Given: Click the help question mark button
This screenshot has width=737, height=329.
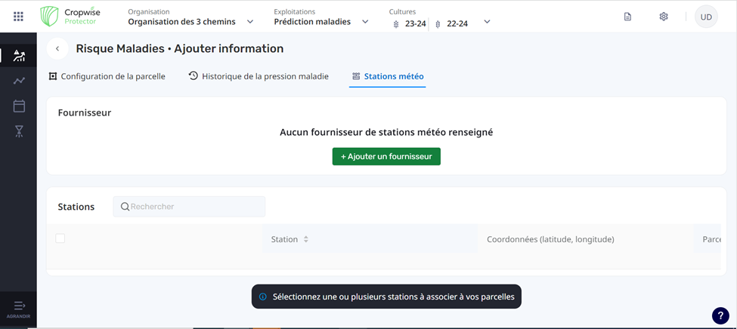Looking at the screenshot, I should pos(720,315).
